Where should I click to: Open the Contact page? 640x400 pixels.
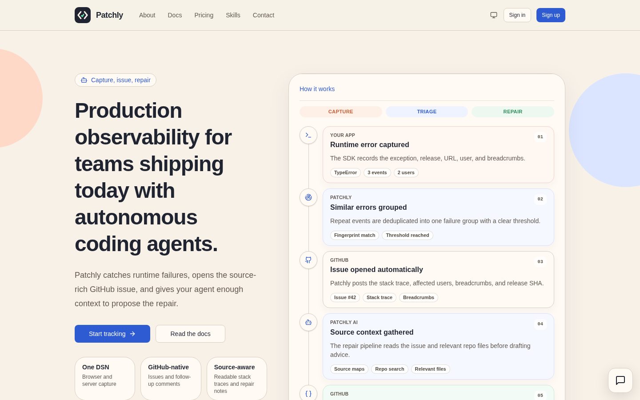[264, 15]
